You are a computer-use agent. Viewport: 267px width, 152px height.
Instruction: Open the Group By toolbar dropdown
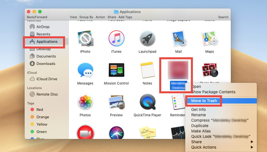(86, 17)
